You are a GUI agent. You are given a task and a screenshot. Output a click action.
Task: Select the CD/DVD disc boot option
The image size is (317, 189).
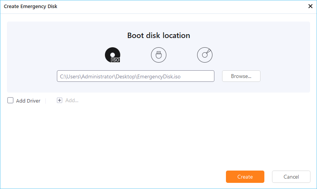(x=205, y=55)
